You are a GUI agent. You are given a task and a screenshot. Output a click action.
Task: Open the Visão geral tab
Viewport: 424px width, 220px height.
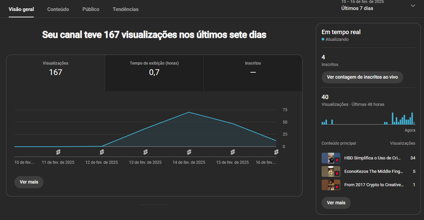(x=21, y=9)
